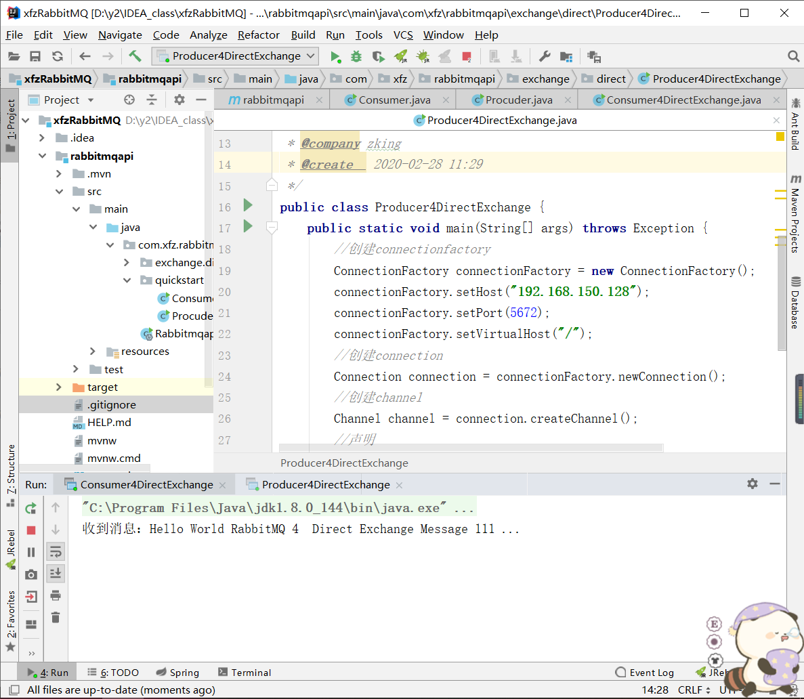Change the CRLF line separator
This screenshot has width=804, height=699.
694,690
